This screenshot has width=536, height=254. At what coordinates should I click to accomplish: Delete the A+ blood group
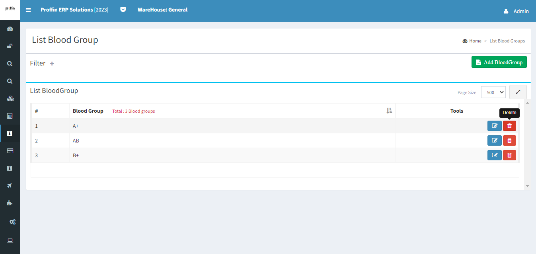(509, 126)
